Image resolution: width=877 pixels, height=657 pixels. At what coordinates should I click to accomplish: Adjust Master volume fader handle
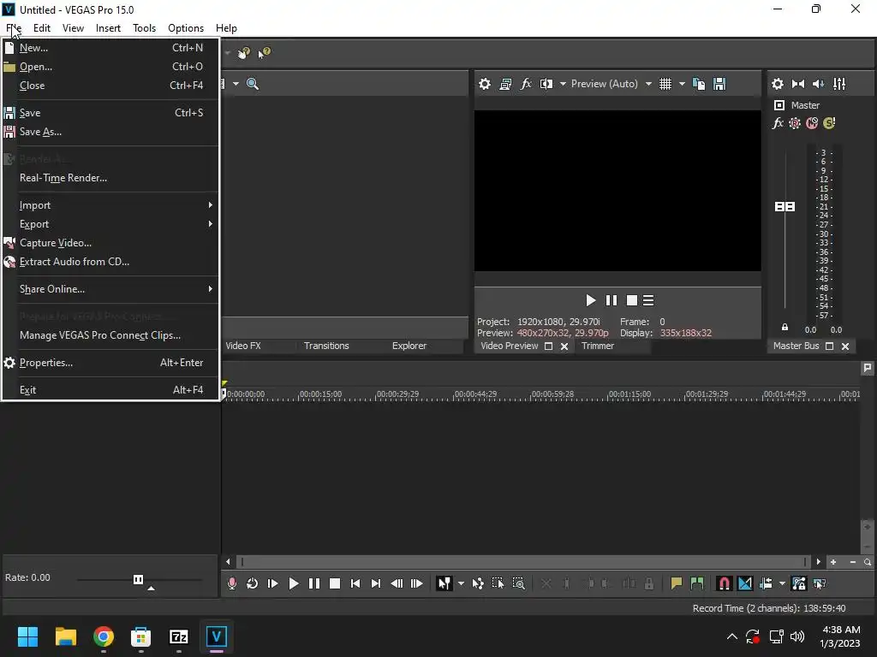click(785, 207)
